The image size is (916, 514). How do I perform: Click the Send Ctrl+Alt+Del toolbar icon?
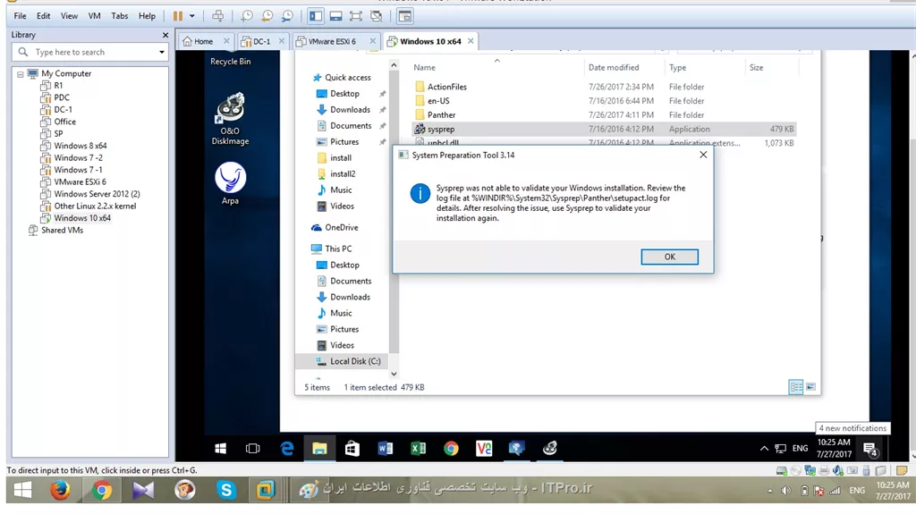[218, 16]
